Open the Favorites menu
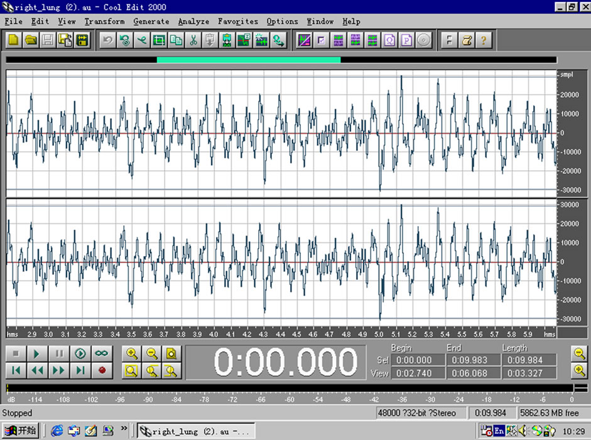The image size is (591, 440). click(x=238, y=21)
